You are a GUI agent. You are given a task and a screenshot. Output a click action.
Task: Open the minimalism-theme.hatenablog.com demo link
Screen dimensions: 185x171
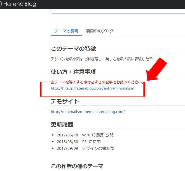pos(88,112)
